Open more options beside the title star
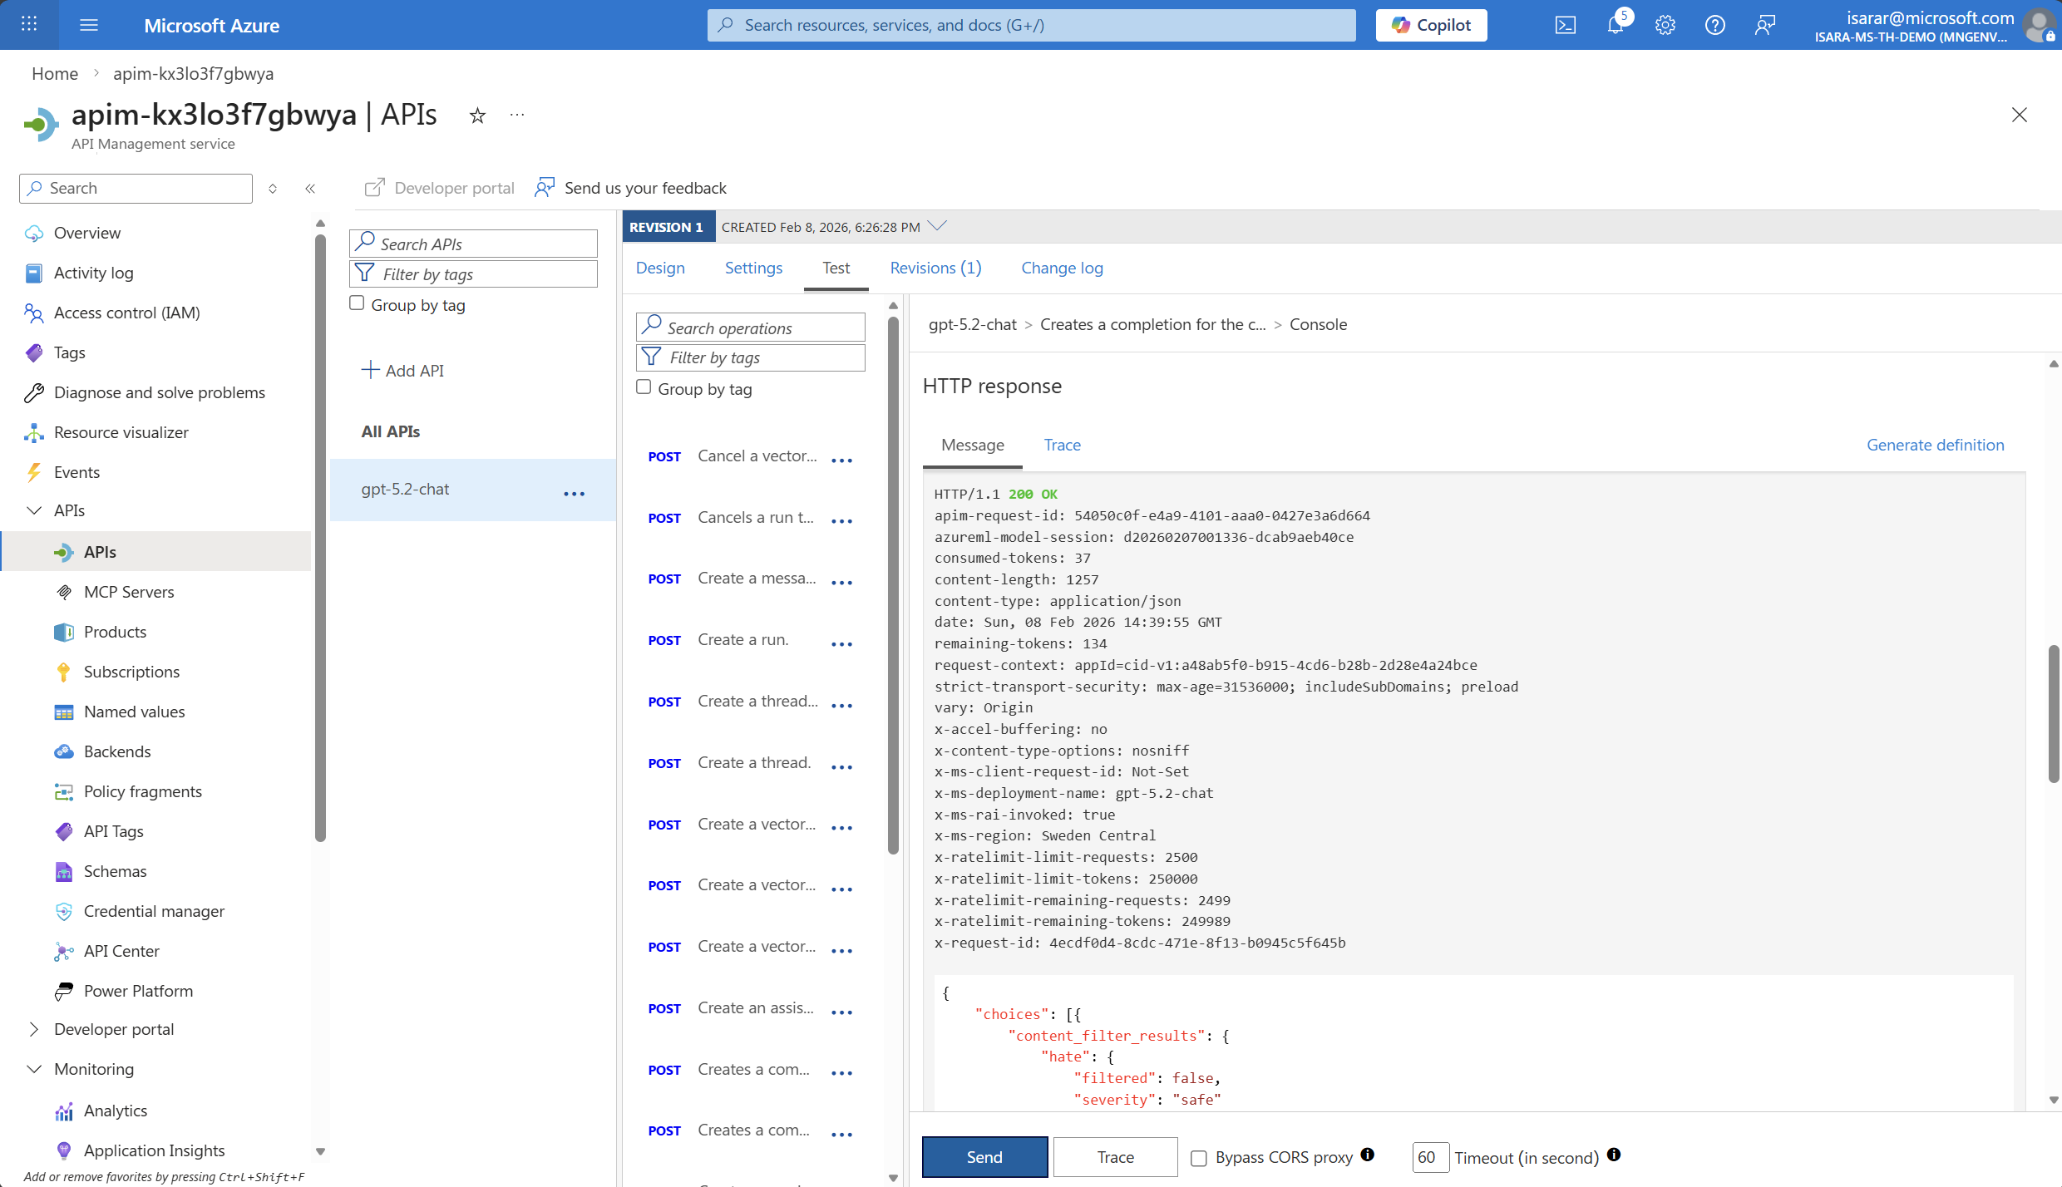Screen dimensions: 2062x1187 point(517,116)
